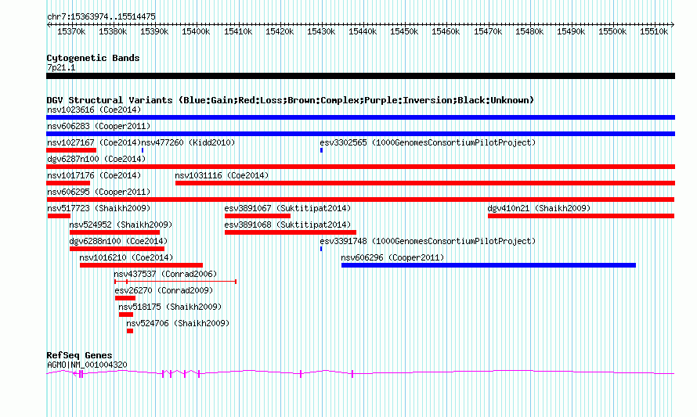This screenshot has width=697, height=417.
Task: Click the nsv606295 (Cooper2011) label
Action: pyautogui.click(x=99, y=192)
